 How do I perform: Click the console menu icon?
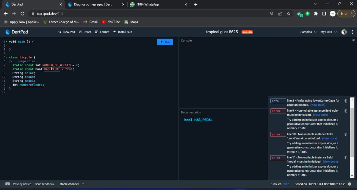[353, 40]
